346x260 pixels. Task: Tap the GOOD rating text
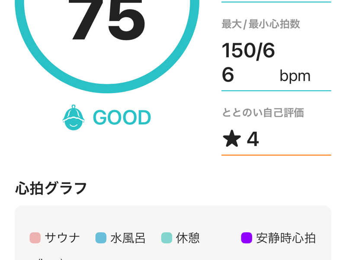tap(122, 117)
